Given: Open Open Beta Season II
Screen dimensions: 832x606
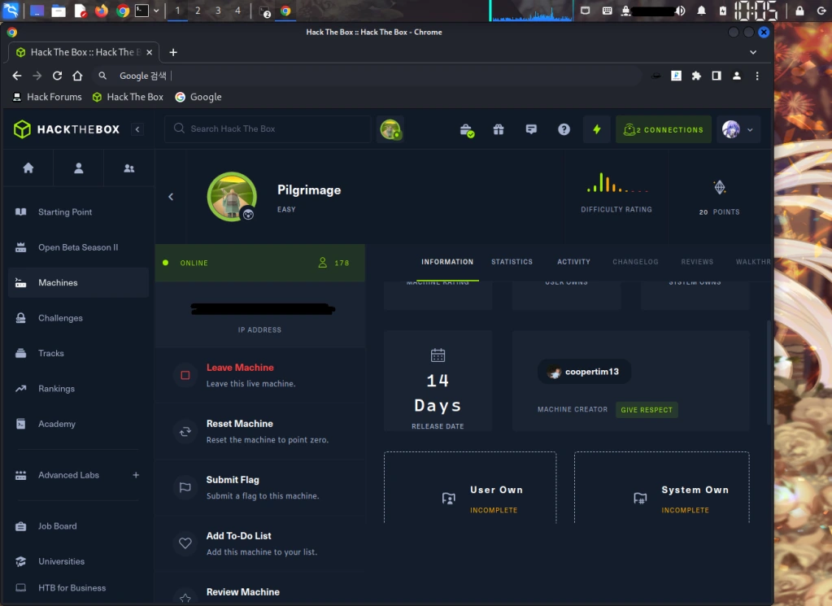Looking at the screenshot, I should tap(79, 247).
